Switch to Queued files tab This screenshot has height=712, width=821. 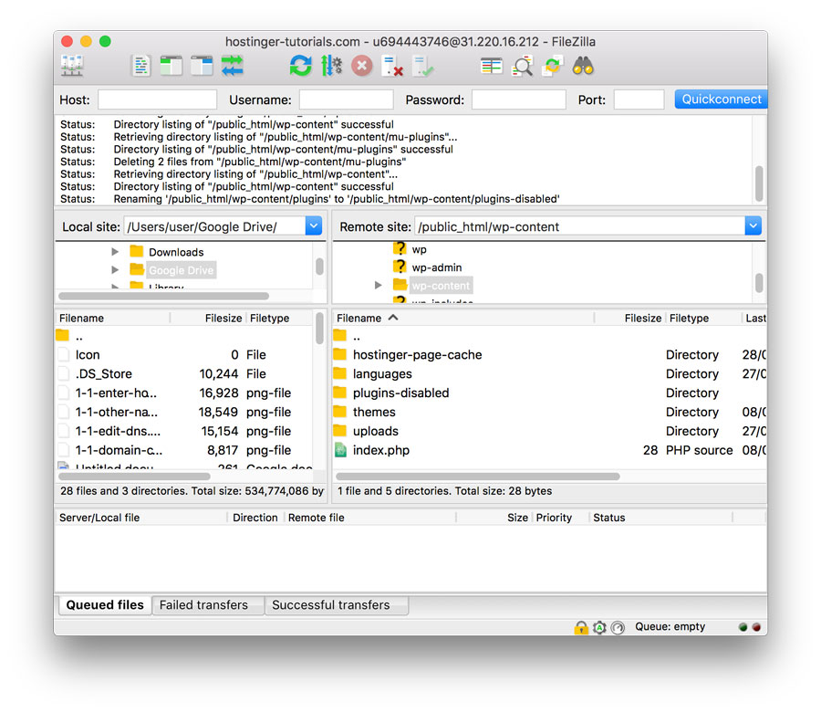pyautogui.click(x=104, y=605)
